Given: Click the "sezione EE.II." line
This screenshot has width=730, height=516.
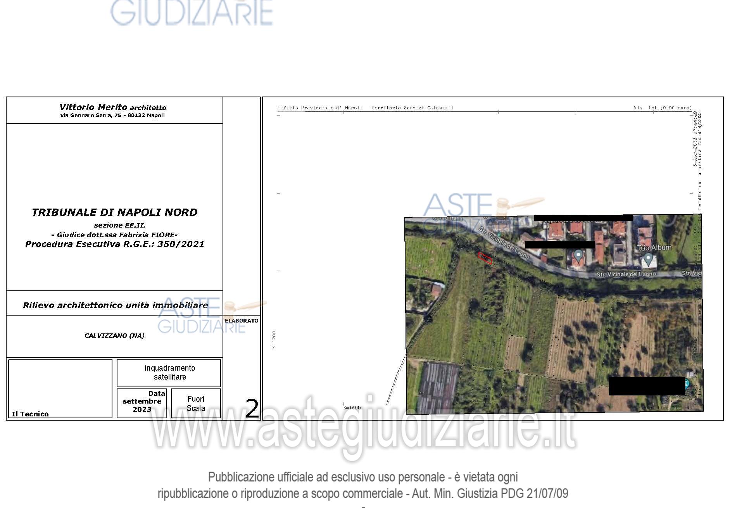Looking at the screenshot, I should 119,225.
